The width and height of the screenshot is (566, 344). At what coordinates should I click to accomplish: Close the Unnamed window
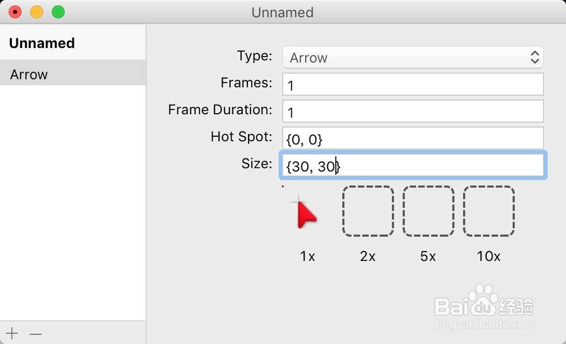[15, 12]
